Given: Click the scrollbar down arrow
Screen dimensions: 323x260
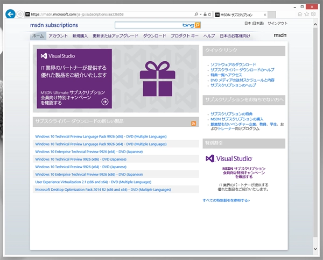Looking at the screenshot, I should click(x=315, y=249).
